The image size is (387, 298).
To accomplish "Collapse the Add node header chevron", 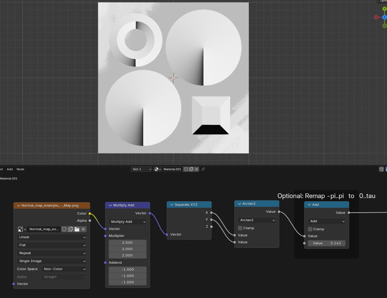I will pos(309,205).
